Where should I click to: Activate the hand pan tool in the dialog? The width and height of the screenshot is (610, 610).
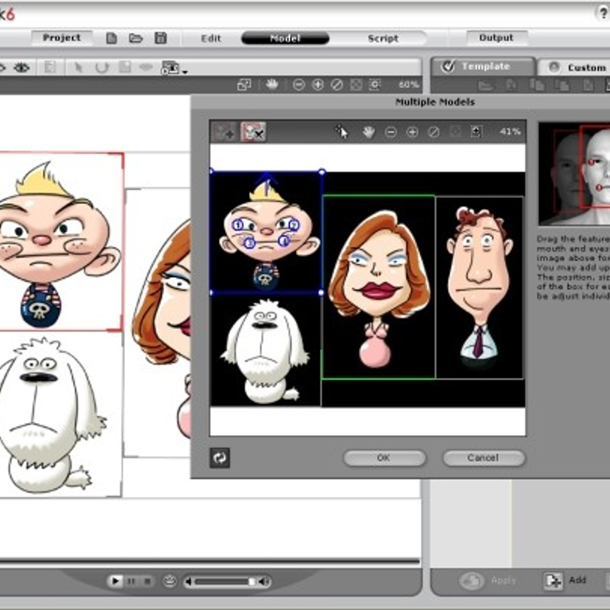369,132
